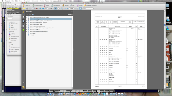Open the Comments panel icon at sidebar bottom
172x96 pixels.
[24, 87]
